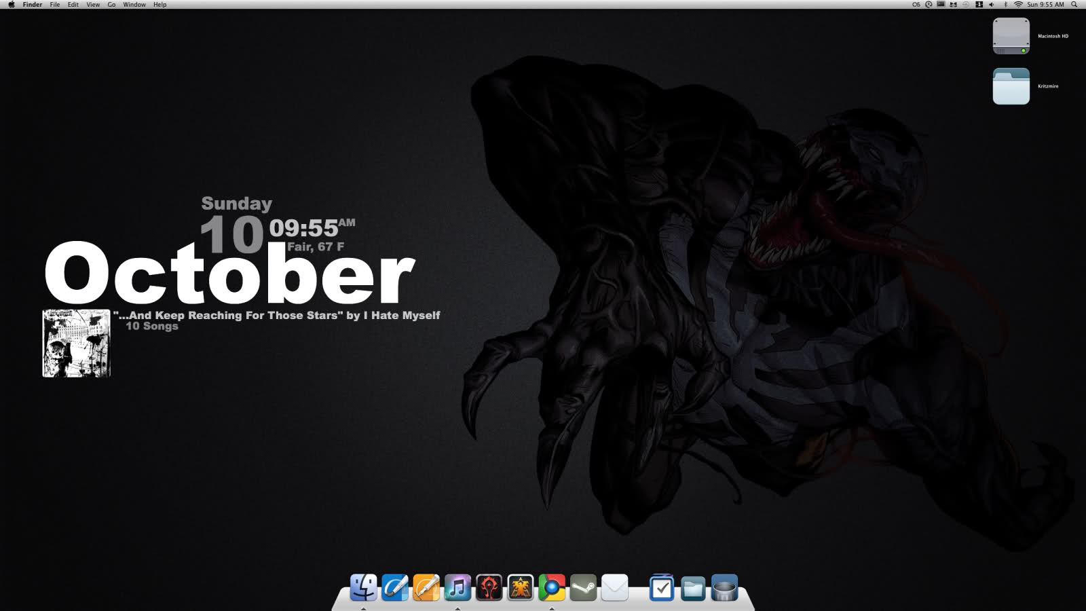Open the Trash in the dock
This screenshot has width=1086, height=611.
[724, 588]
